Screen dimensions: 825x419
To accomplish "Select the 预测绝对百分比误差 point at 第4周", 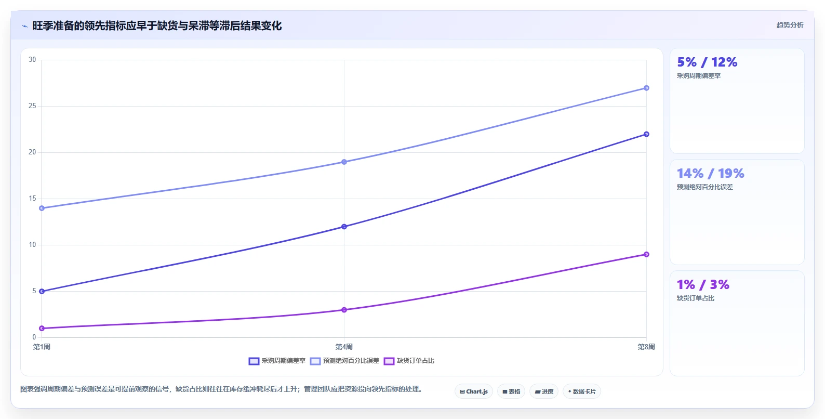I will [344, 162].
